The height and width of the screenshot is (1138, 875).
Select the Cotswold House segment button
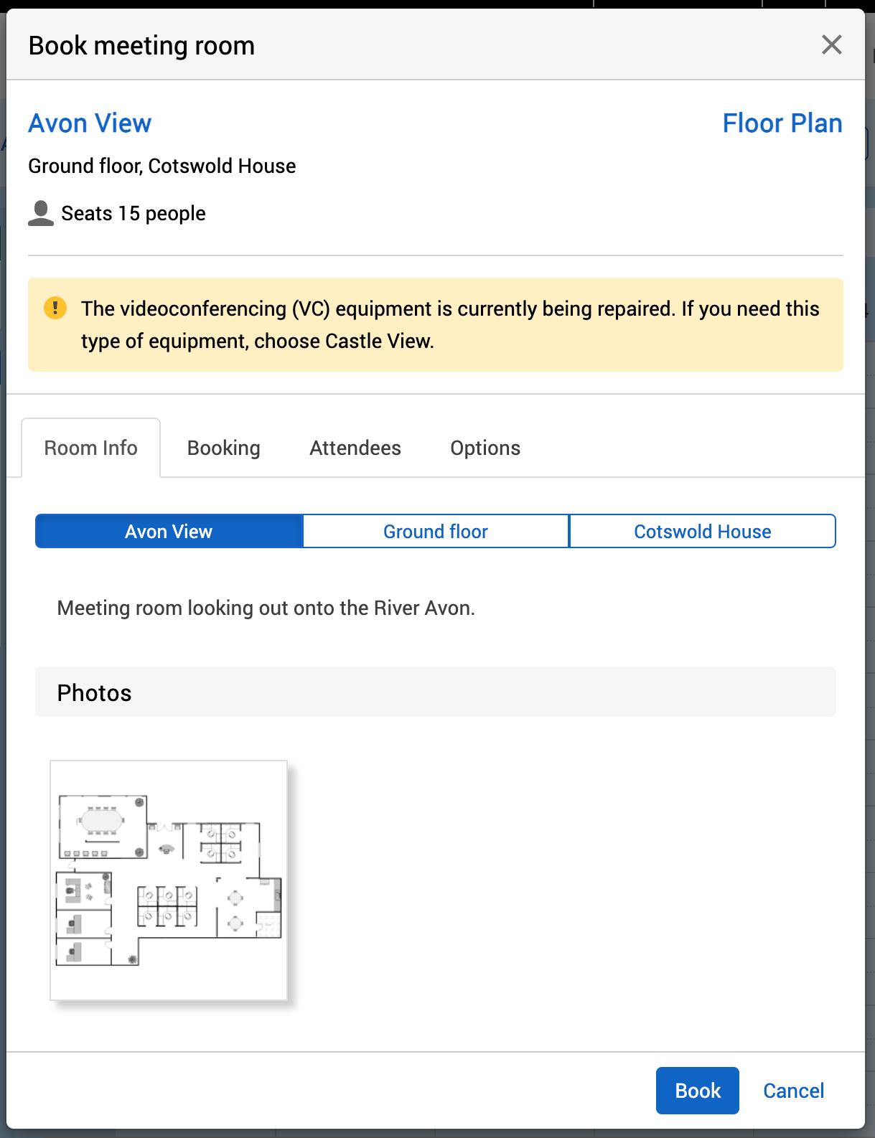pos(702,532)
